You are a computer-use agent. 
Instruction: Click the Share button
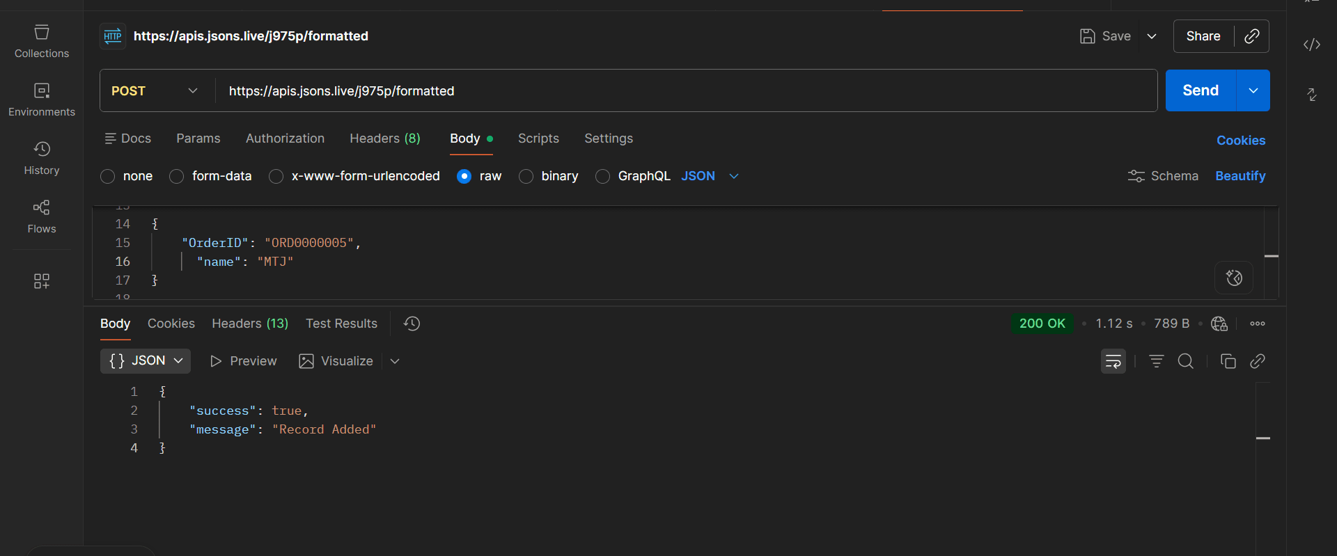coord(1203,36)
